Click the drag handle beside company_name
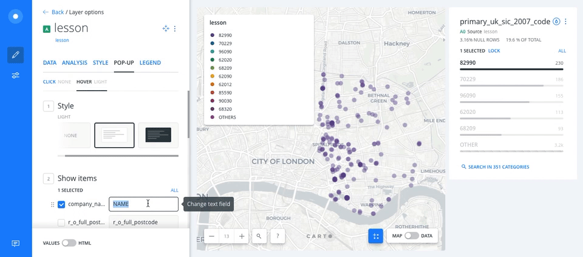Viewport: 583px width, 257px height. (x=52, y=204)
